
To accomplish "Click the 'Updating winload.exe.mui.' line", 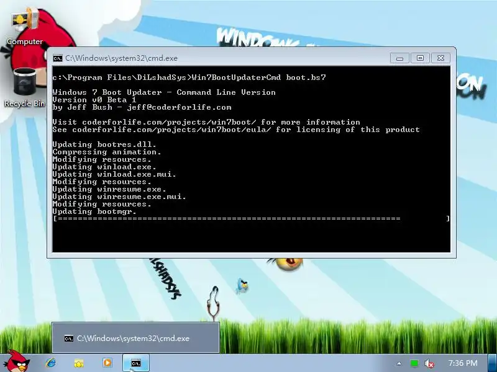I will pyautogui.click(x=114, y=174).
